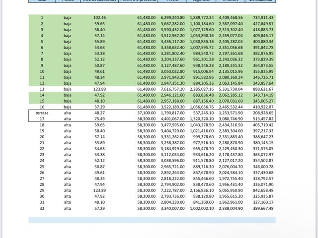Screen dimensions: 318x238
Task: Click the 4,401,067.00 price for local 17
Action: [x=172, y=119]
